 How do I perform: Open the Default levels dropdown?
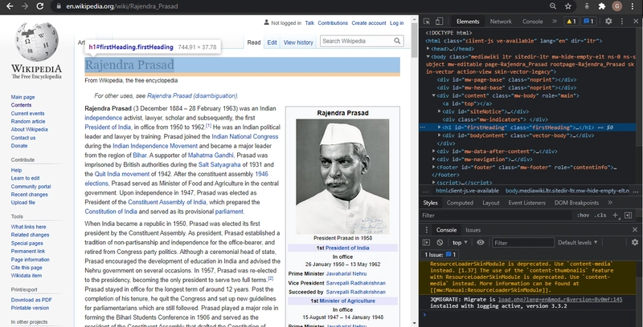(x=577, y=242)
